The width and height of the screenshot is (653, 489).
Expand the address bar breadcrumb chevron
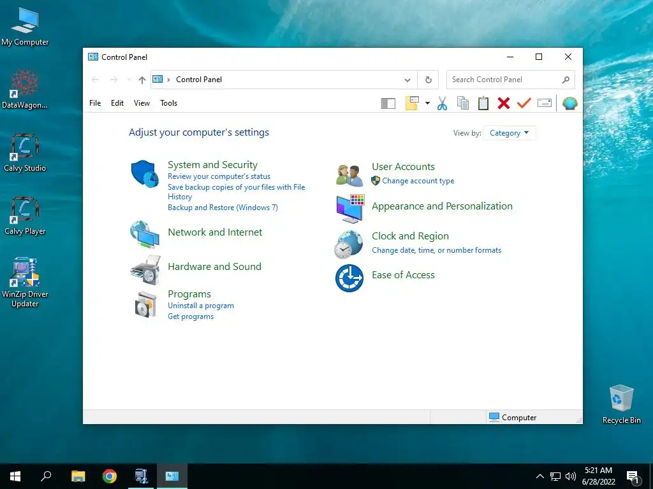[168, 80]
